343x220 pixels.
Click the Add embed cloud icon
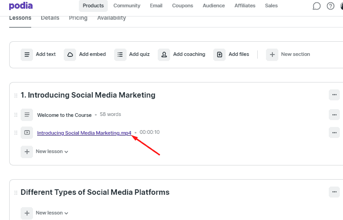pyautogui.click(x=70, y=55)
